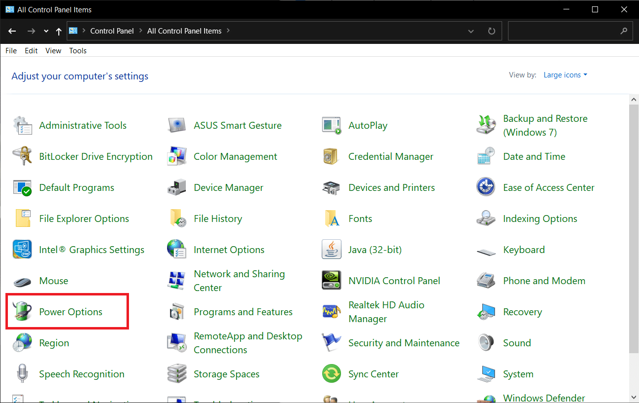Expand the recent locations dropdown arrow
The image size is (639, 403).
click(x=46, y=31)
